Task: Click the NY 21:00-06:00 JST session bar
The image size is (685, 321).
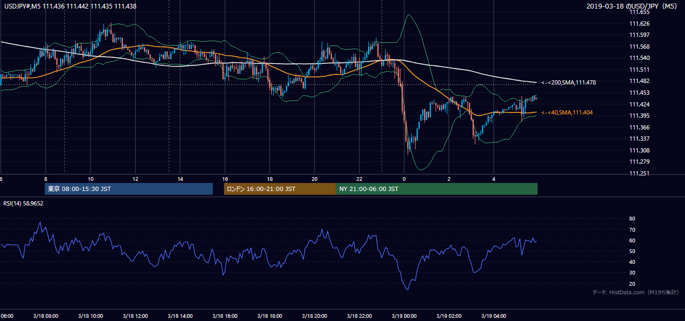Action: point(437,189)
